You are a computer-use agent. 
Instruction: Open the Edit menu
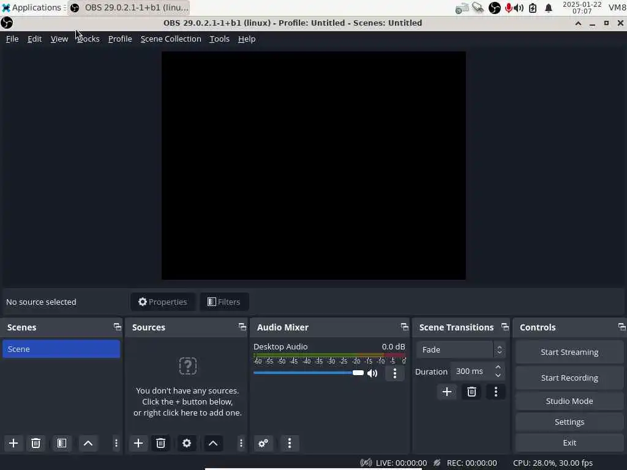pos(34,39)
